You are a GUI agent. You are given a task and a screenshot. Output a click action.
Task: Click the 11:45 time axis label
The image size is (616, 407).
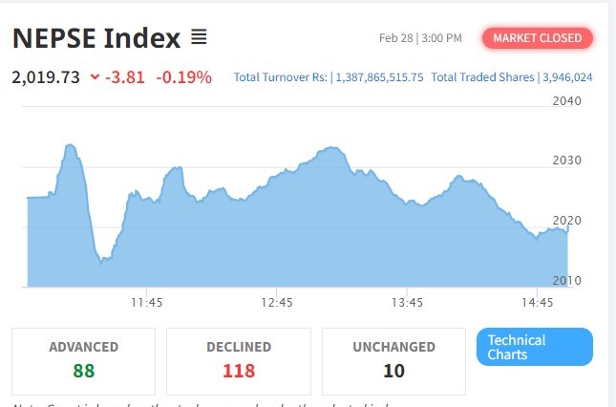click(x=146, y=302)
